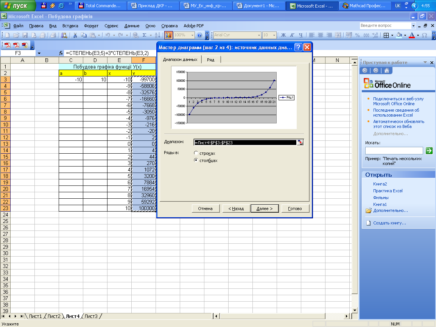Open the Font Color dropdown arrow

(x=418, y=35)
